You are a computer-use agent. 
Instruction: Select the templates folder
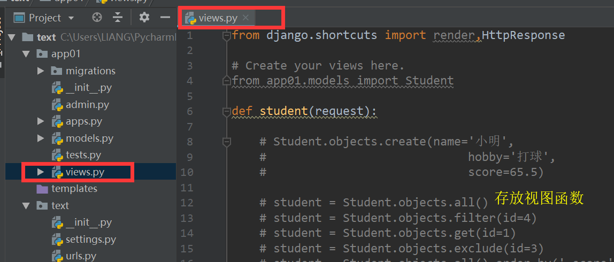click(74, 189)
